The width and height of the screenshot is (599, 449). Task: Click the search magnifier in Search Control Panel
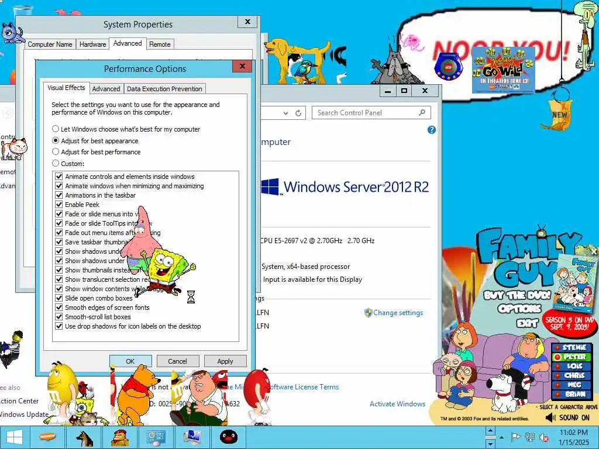[422, 113]
